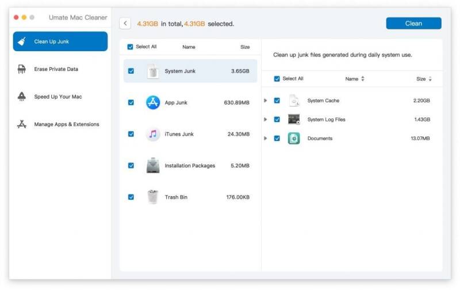Viewport: 460px width, 290px height.
Task: Click the 1.43GB size value
Action: (x=422, y=120)
